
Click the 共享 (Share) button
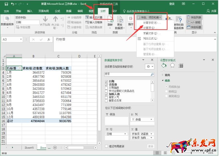tap(212, 11)
